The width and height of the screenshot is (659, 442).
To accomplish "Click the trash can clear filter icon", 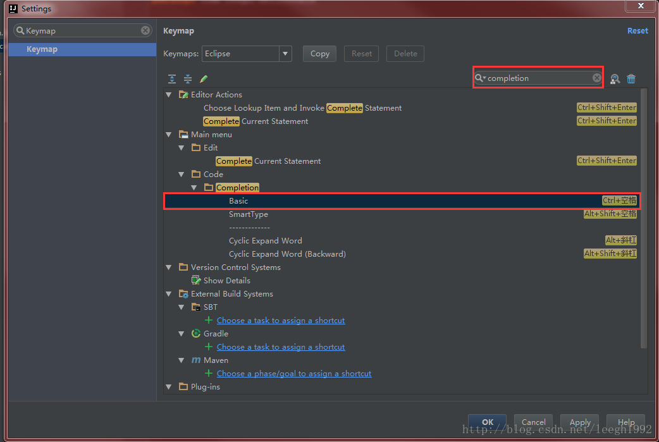I will coord(631,78).
